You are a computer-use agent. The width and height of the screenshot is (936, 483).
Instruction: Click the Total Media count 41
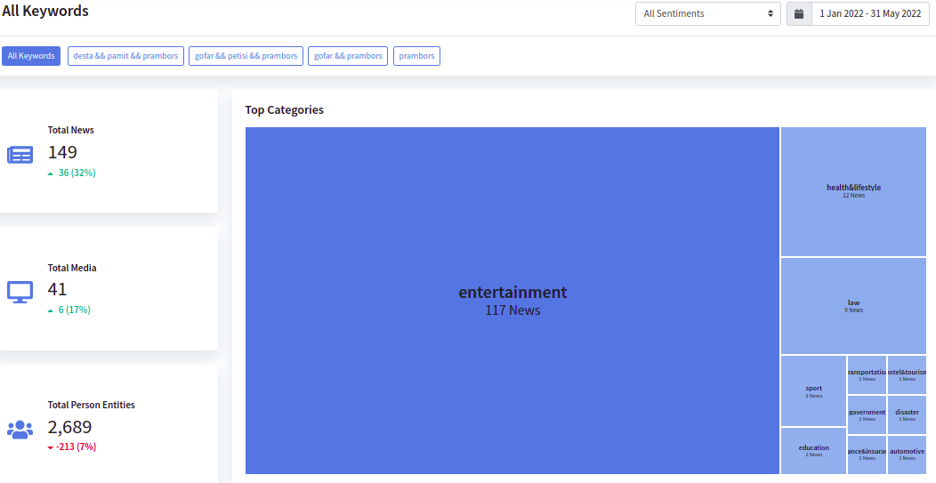click(x=57, y=290)
